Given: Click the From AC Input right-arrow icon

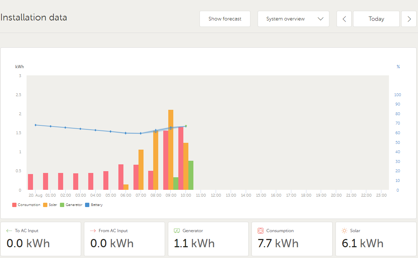Looking at the screenshot, I should click(93, 231).
